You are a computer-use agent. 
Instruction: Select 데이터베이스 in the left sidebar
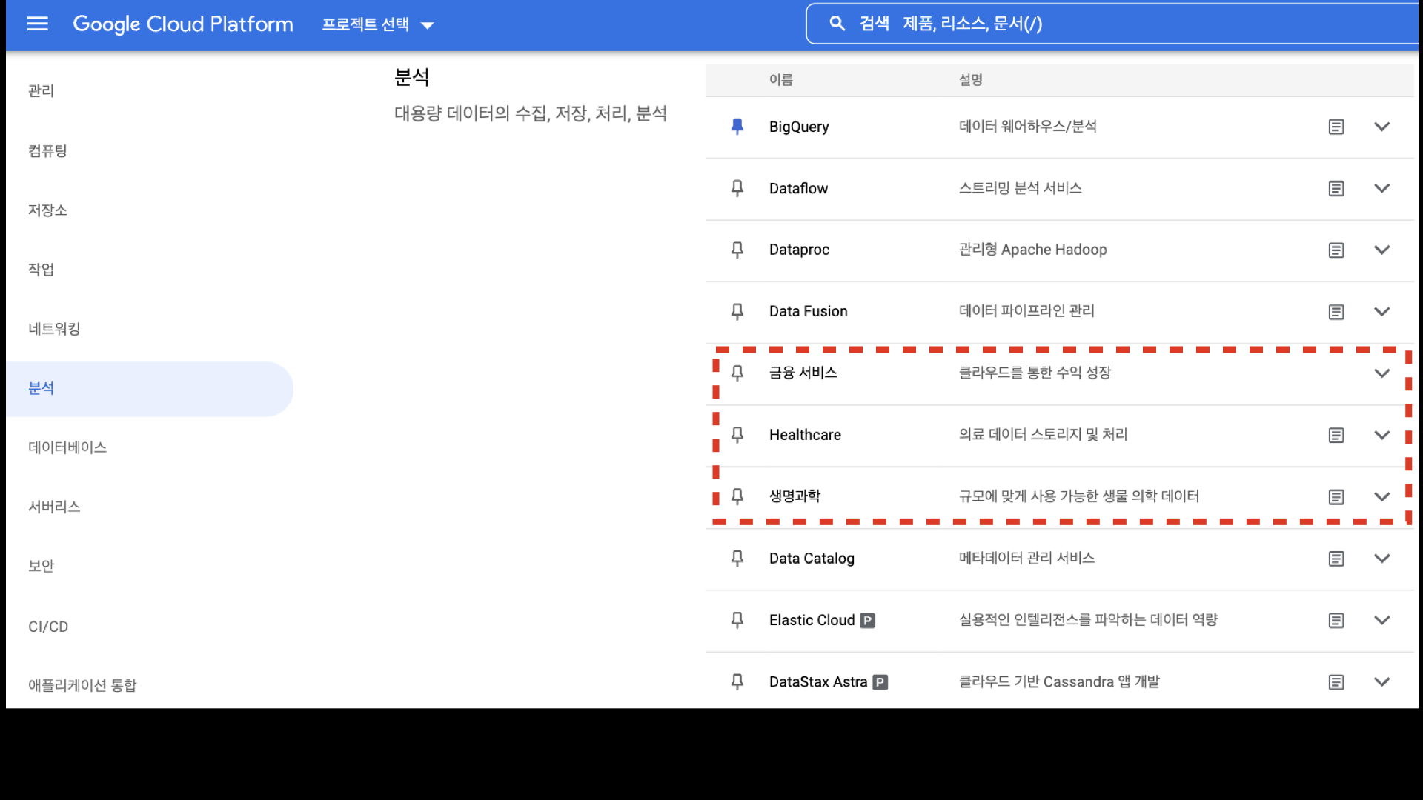point(67,447)
